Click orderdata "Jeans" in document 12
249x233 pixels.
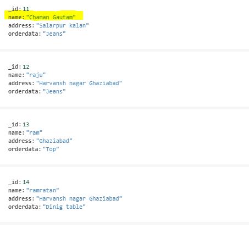(54, 91)
